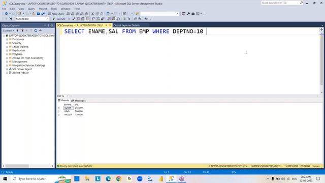Viewport: 325px width, 183px height.
Task: Open the File menu
Action: (4, 9)
